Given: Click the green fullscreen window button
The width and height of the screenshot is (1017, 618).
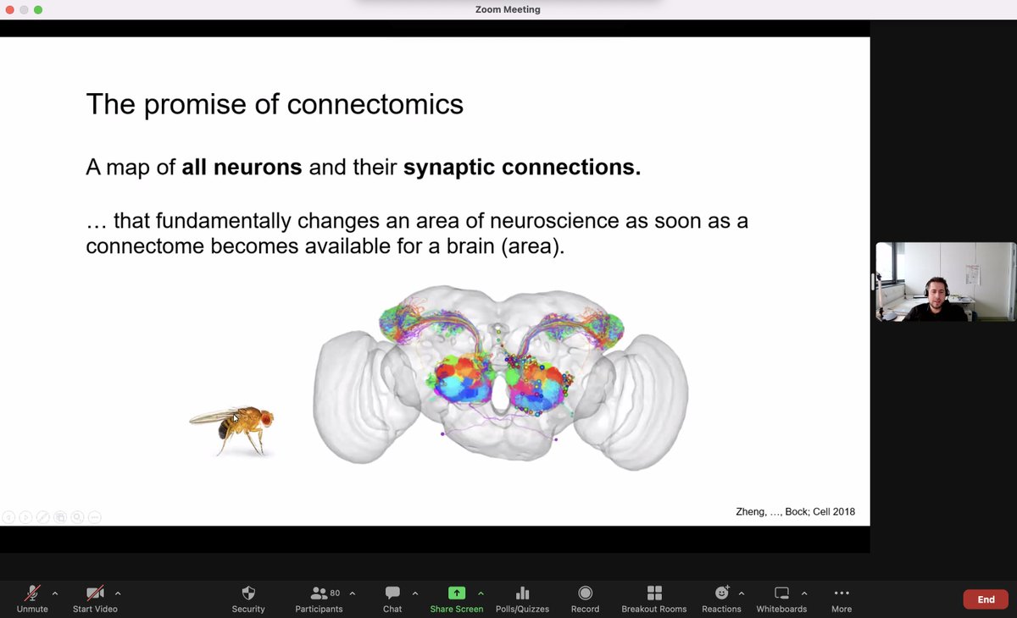Looking at the screenshot, I should point(38,9).
